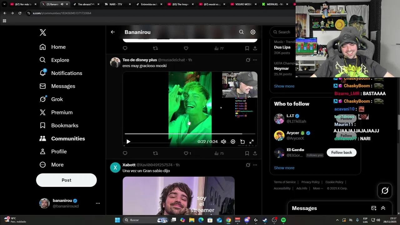This screenshot has height=225, width=400.
Task: Repost the post with 77 views
Action: [x=155, y=48]
